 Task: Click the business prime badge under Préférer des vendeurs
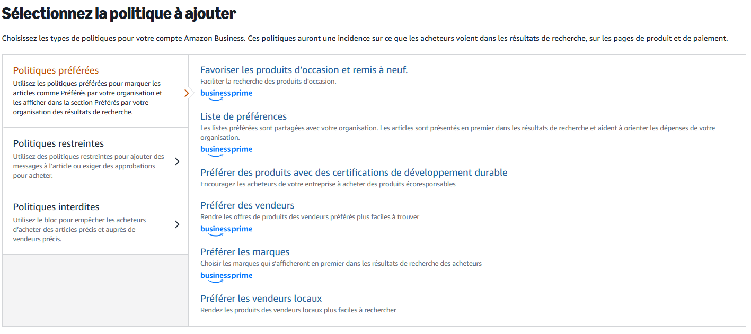[x=226, y=229]
